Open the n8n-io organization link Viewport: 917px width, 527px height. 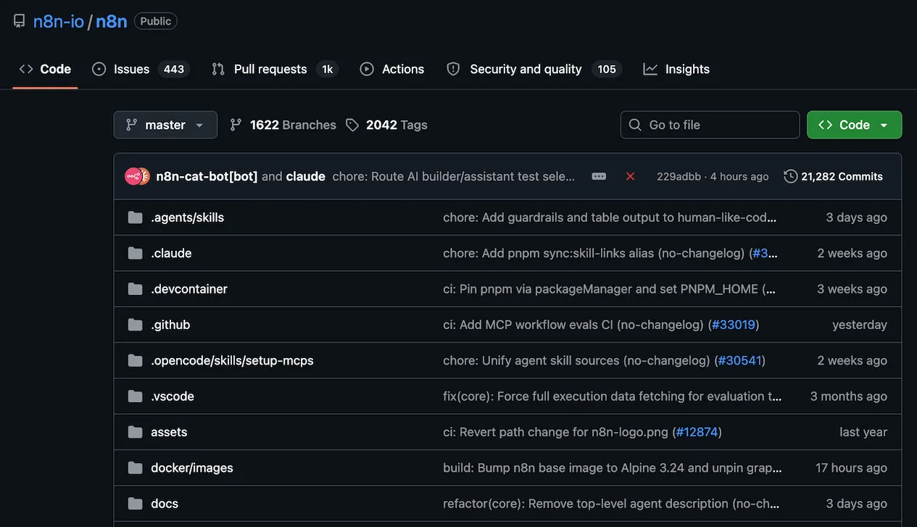(59, 21)
